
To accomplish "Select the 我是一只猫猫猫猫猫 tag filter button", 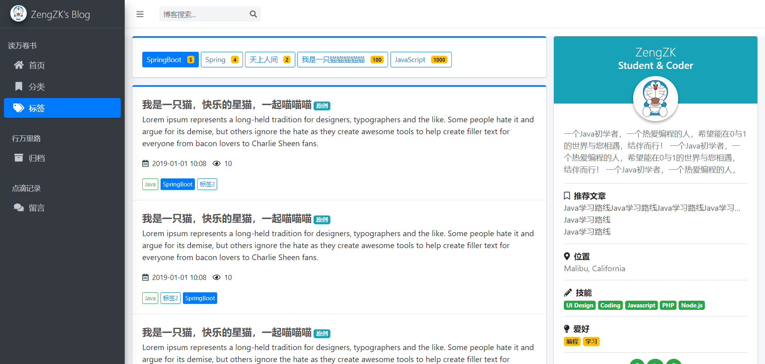I will [x=342, y=60].
